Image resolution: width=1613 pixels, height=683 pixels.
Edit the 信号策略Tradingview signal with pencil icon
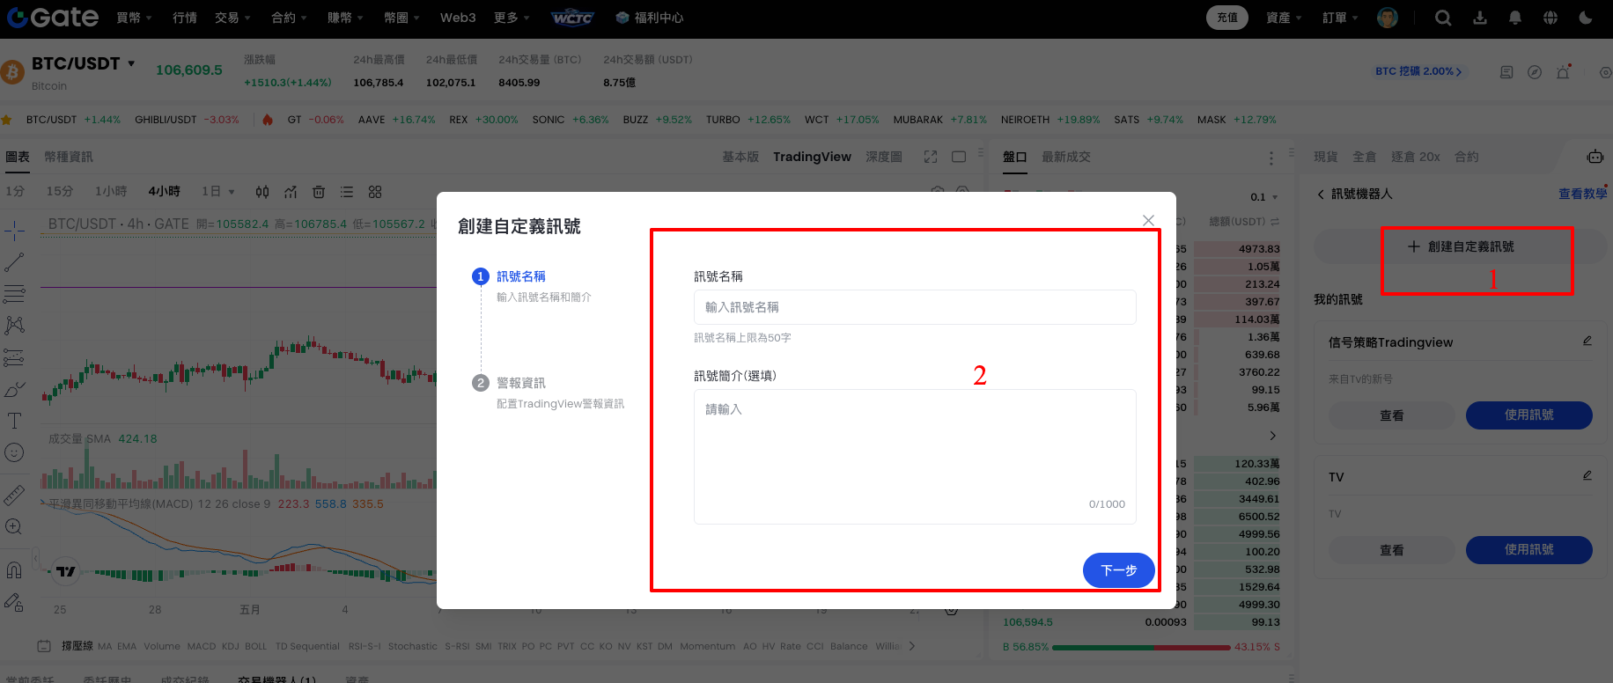tap(1587, 341)
